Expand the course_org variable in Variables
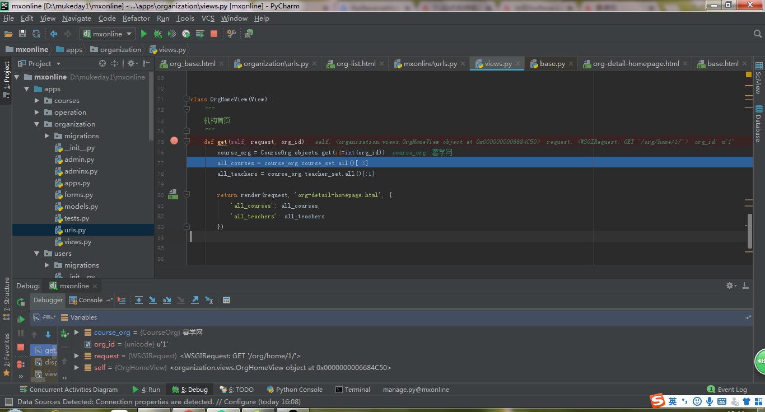 point(77,333)
